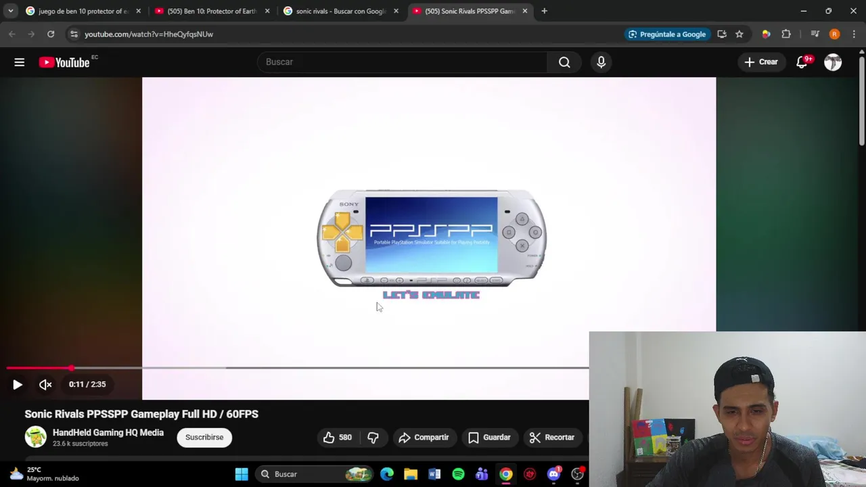Click Pregúntale a Google chip
This screenshot has height=487, width=866.
[x=667, y=34]
